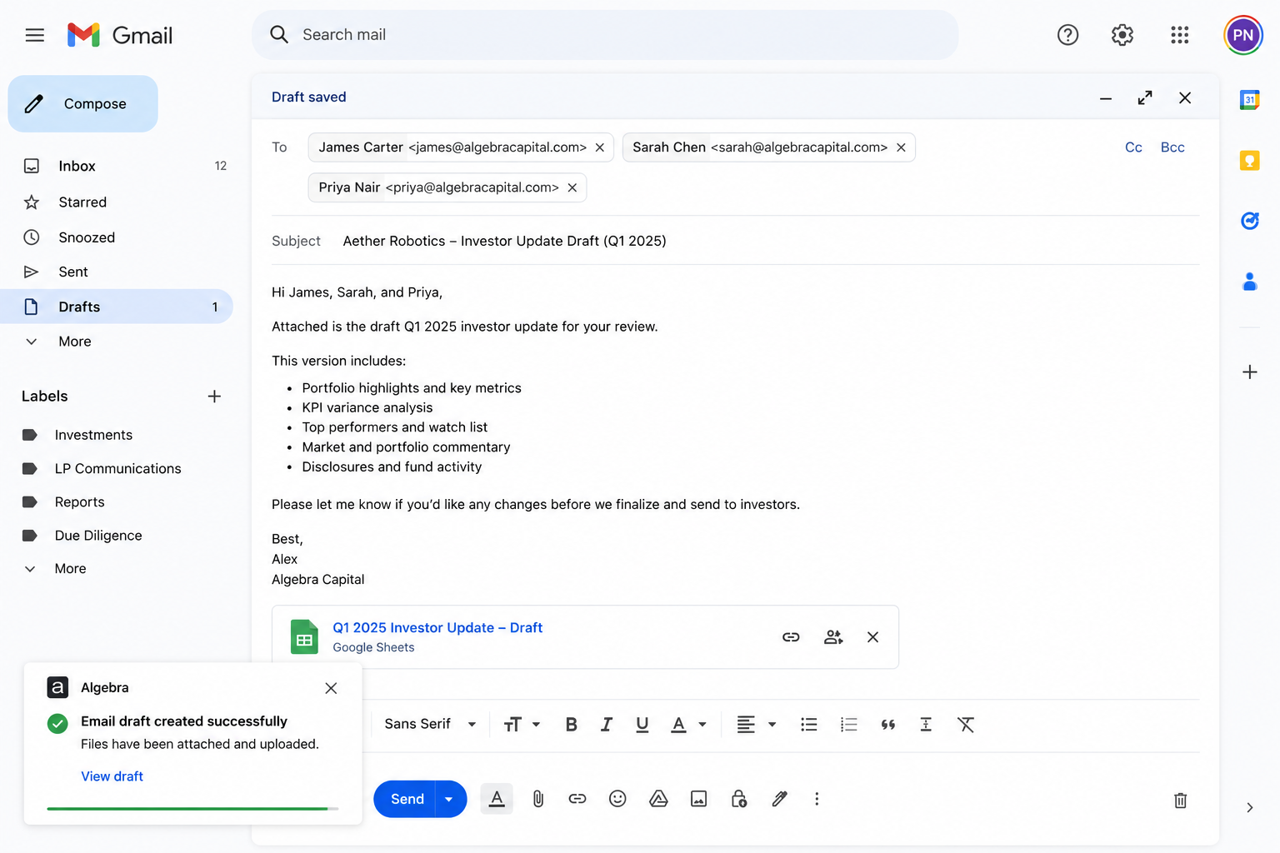Open Sans Serif font dropdown

click(x=430, y=724)
